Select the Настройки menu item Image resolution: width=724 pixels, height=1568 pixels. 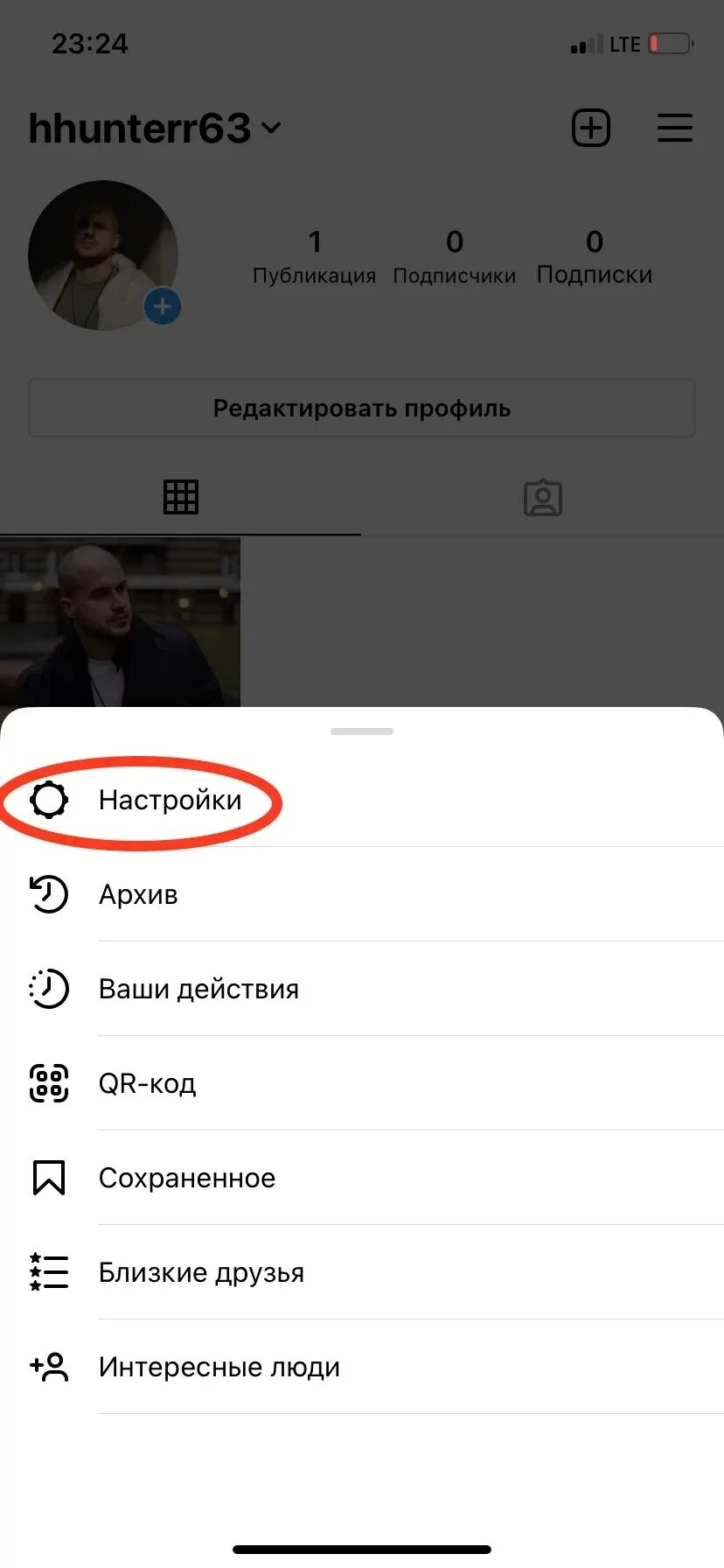point(362,799)
